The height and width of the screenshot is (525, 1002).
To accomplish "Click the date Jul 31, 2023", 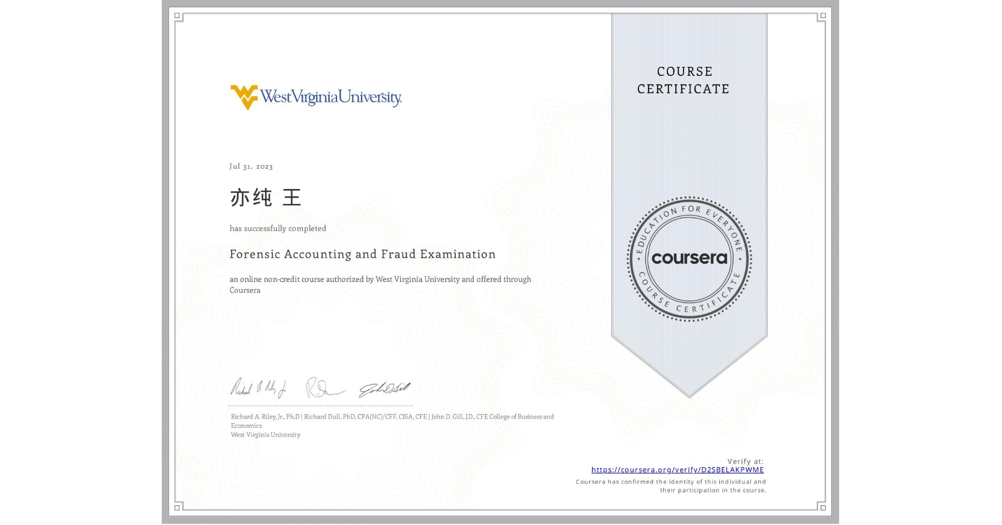I will pyautogui.click(x=250, y=166).
